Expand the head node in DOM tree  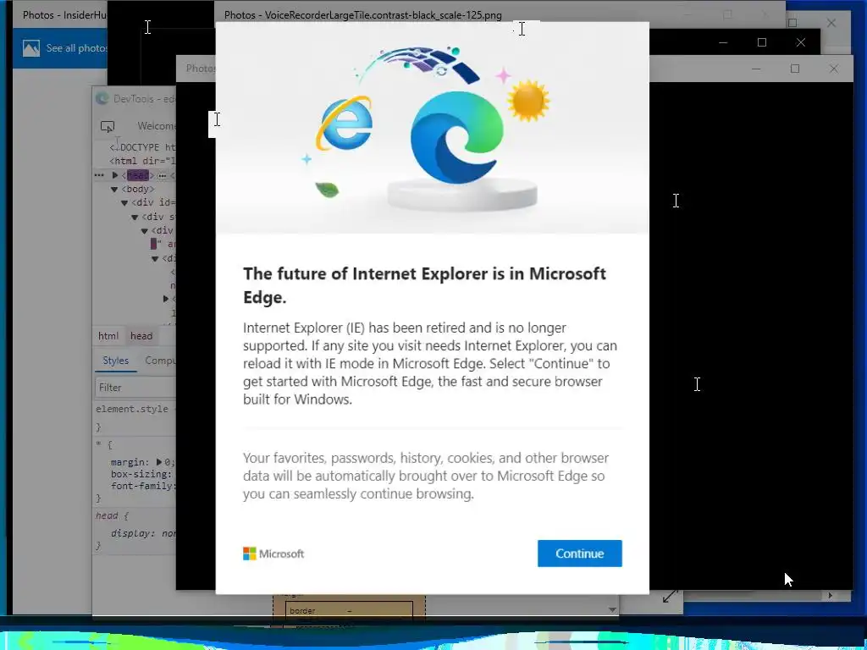pos(115,175)
